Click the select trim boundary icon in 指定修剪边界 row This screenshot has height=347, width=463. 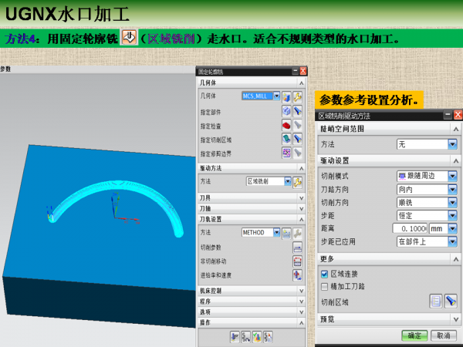point(286,153)
